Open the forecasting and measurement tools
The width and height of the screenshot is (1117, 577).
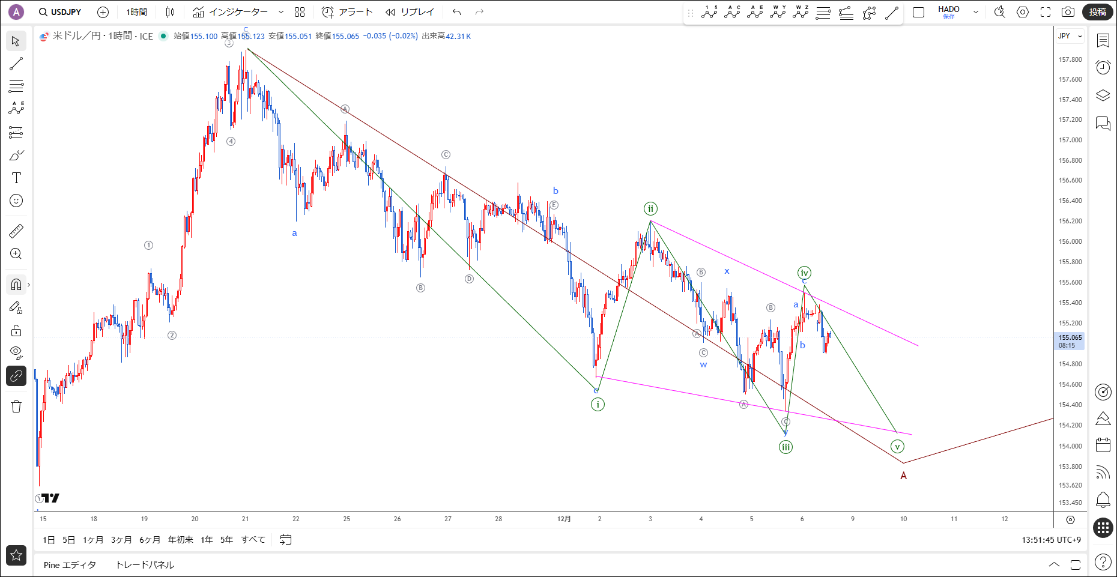tap(16, 132)
